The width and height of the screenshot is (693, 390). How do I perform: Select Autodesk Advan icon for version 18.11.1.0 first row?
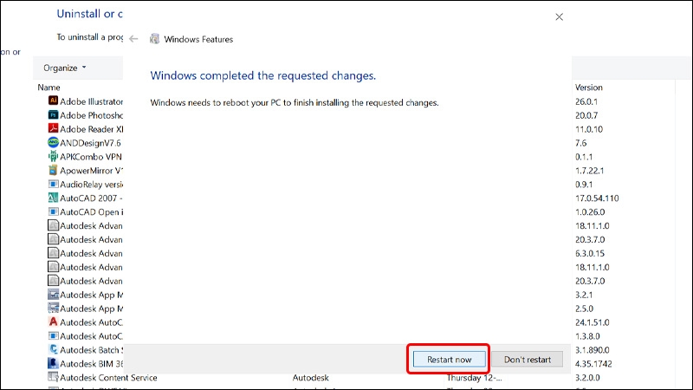coord(53,225)
